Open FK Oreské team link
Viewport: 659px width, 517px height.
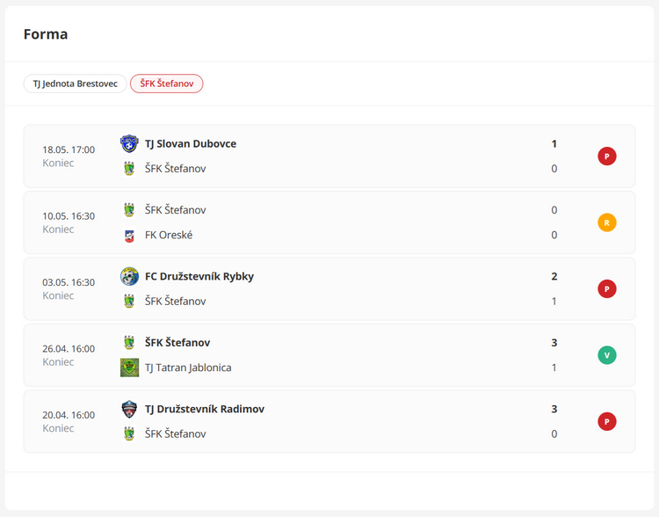[x=169, y=235]
